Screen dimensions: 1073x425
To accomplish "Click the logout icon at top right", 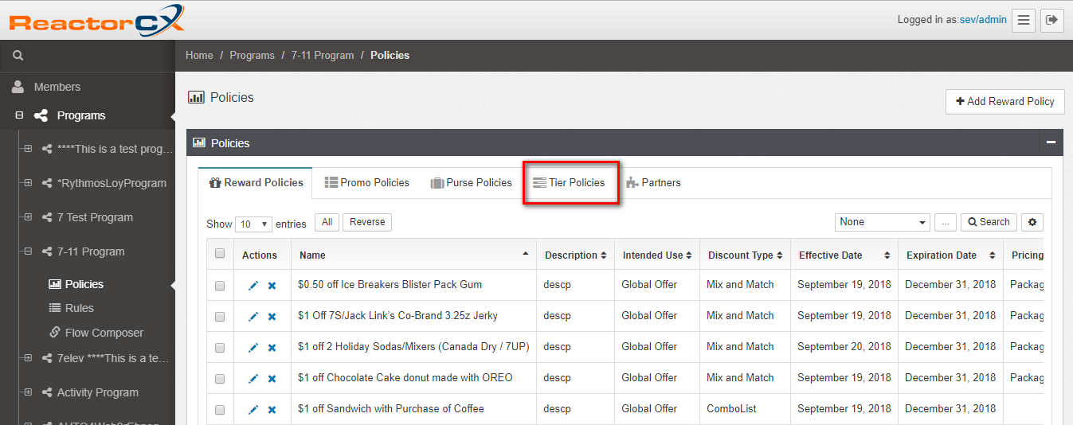I will [x=1052, y=20].
